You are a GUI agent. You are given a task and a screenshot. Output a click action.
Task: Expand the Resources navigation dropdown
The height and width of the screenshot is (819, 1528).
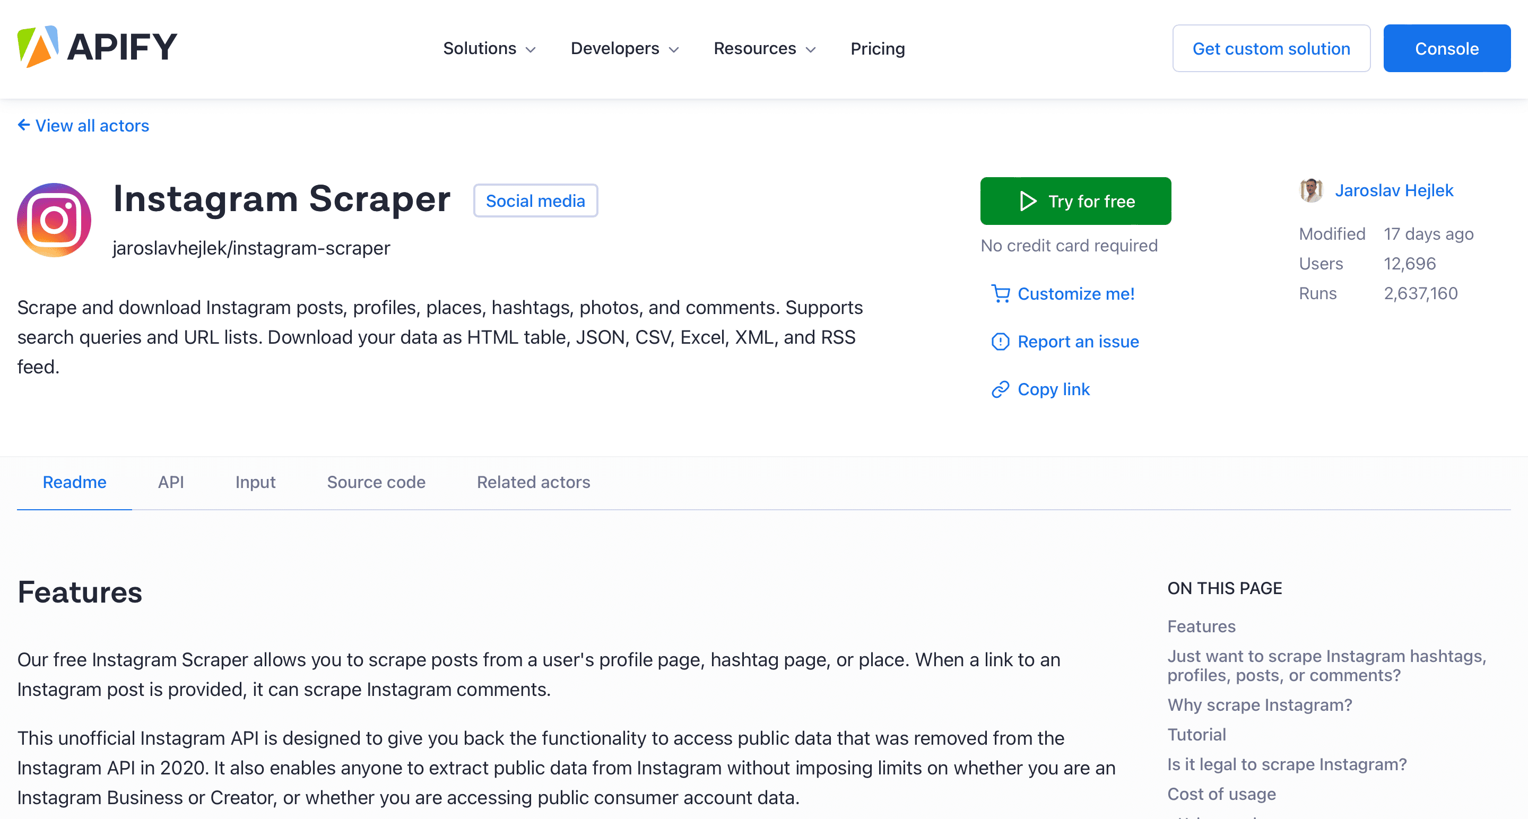coord(763,48)
